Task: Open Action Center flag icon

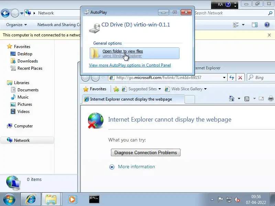Action: pyautogui.click(x=220, y=199)
